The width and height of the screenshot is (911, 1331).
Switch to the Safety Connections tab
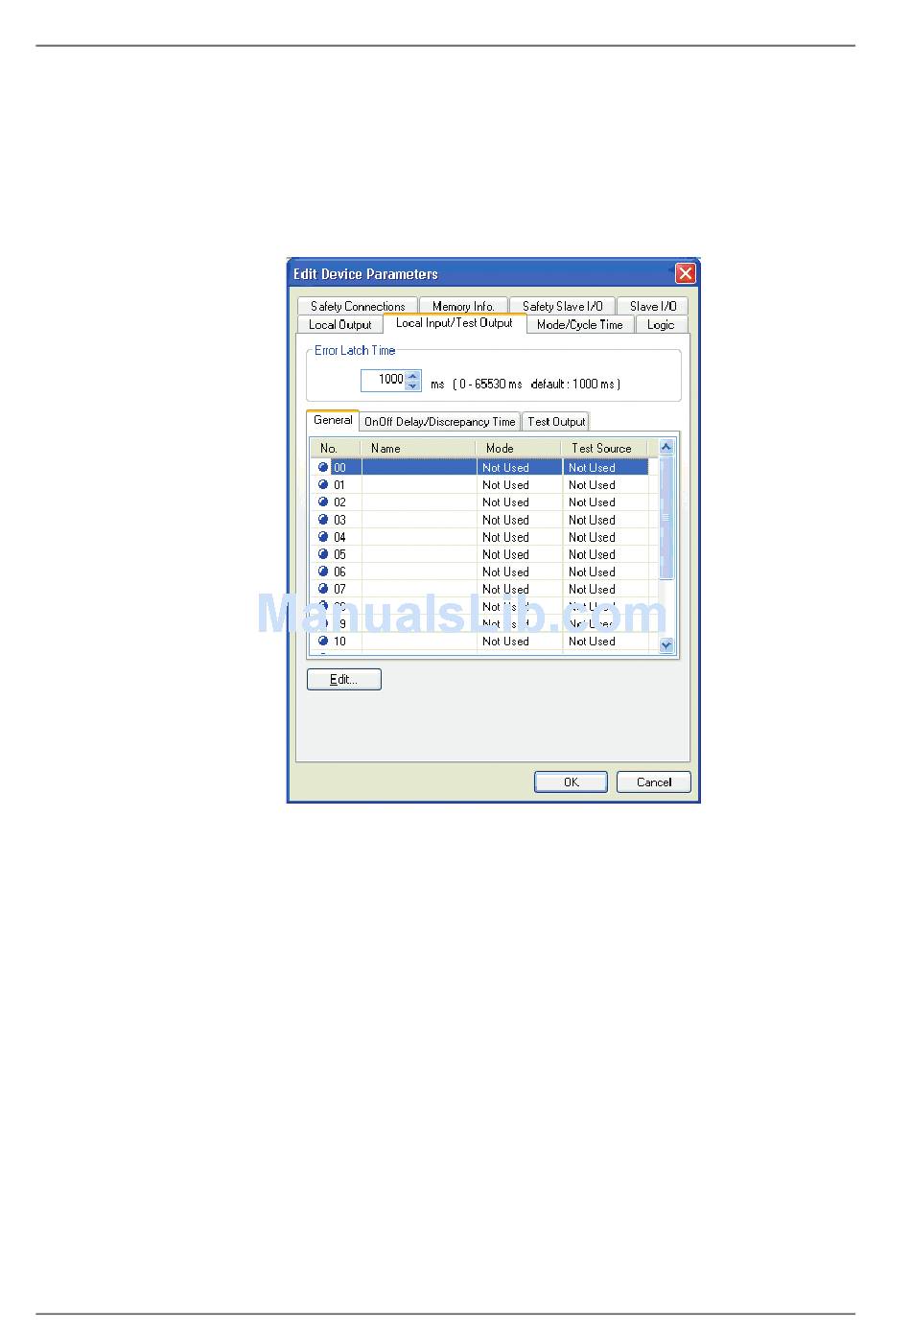pos(358,306)
